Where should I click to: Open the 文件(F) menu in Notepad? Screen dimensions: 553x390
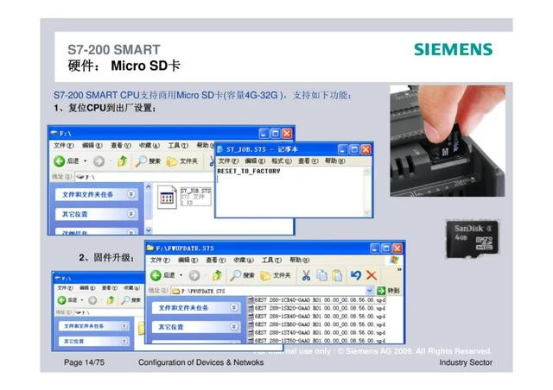pos(228,161)
